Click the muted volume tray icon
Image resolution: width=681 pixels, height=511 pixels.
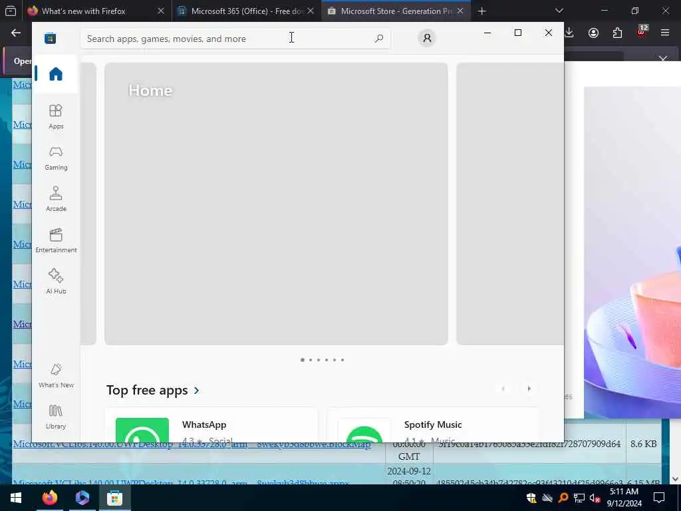click(x=595, y=498)
